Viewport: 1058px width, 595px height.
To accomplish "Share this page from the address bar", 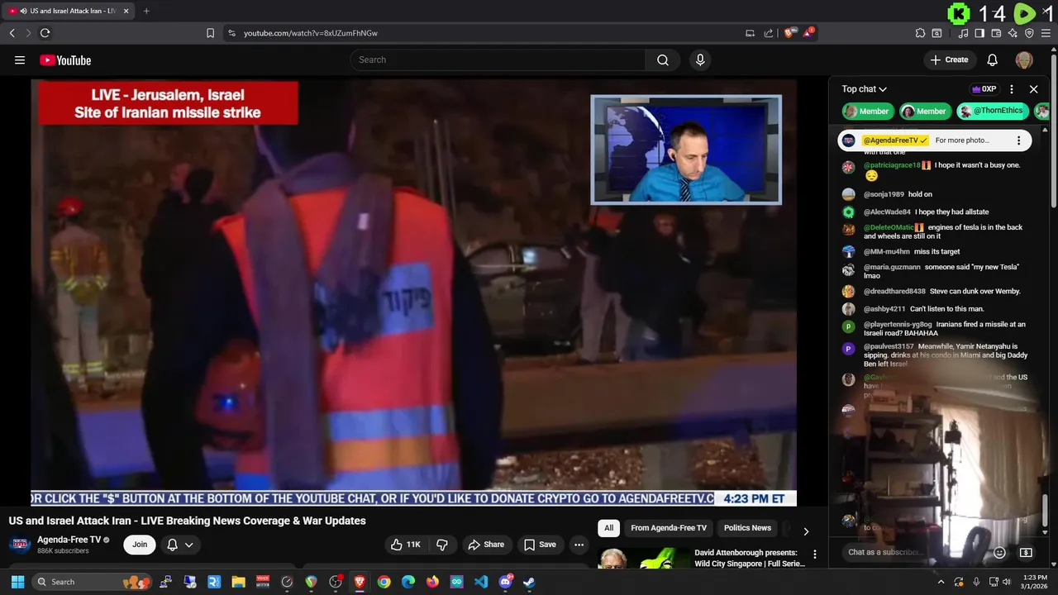I will pyautogui.click(x=769, y=33).
